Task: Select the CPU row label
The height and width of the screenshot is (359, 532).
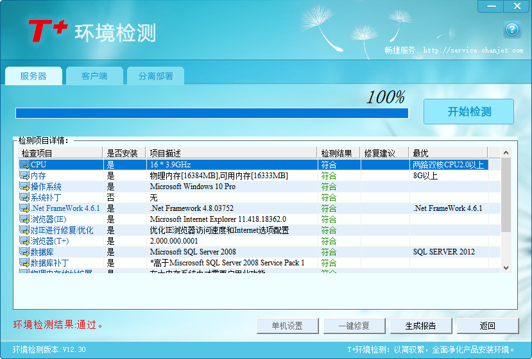Action: point(39,164)
